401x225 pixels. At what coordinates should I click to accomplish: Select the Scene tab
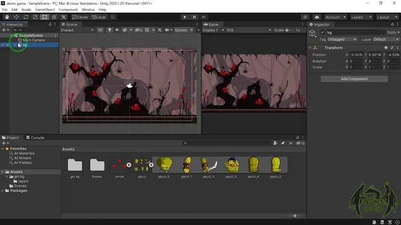click(x=70, y=24)
